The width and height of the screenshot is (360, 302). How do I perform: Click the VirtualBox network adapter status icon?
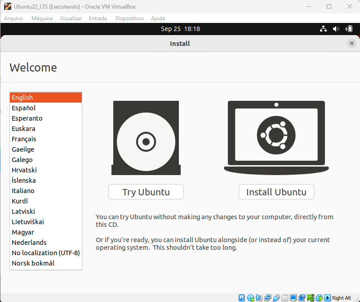click(x=268, y=298)
